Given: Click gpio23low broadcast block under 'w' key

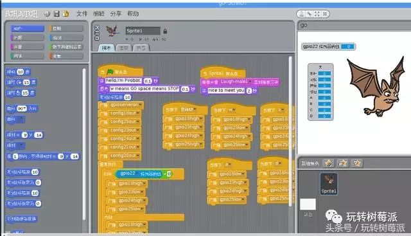Looking at the screenshot, I should [231, 128].
